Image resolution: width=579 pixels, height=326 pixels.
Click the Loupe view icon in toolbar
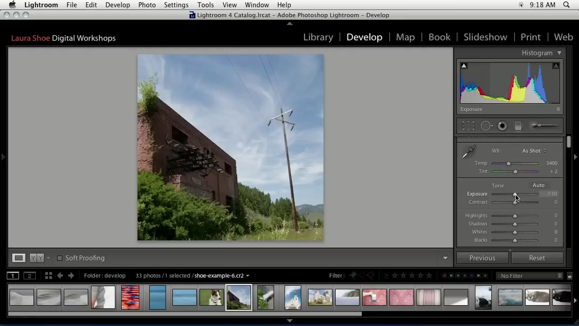point(19,258)
